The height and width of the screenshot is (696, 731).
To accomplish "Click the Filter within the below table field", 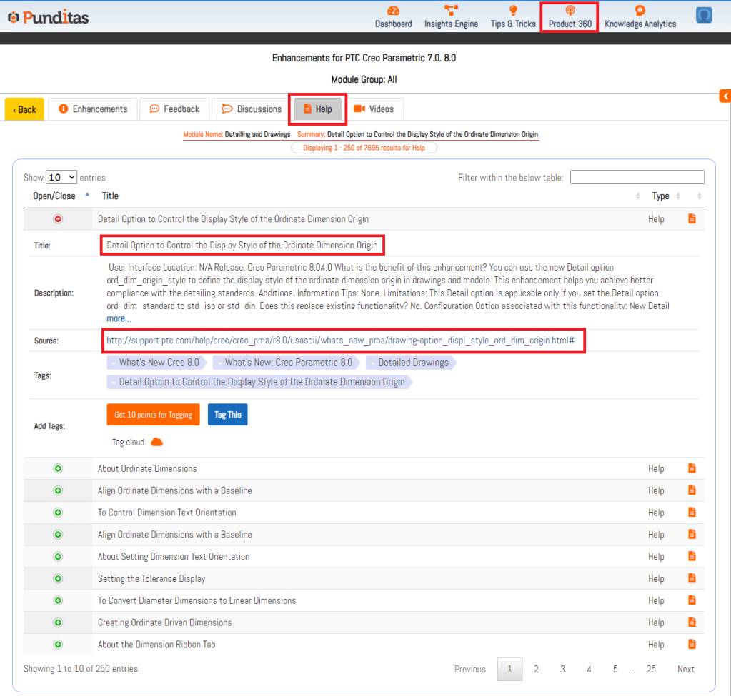I will [637, 177].
